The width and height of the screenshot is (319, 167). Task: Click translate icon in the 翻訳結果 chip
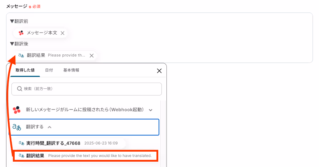(21, 55)
